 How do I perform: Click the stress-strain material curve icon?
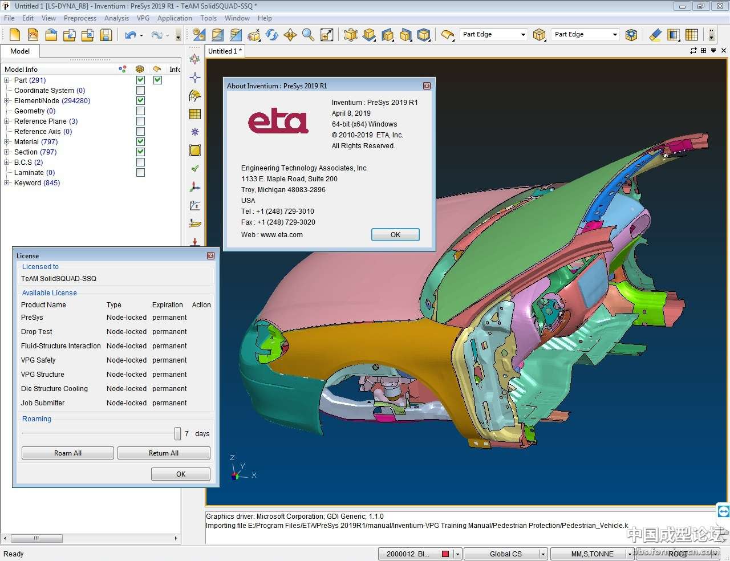[x=195, y=205]
